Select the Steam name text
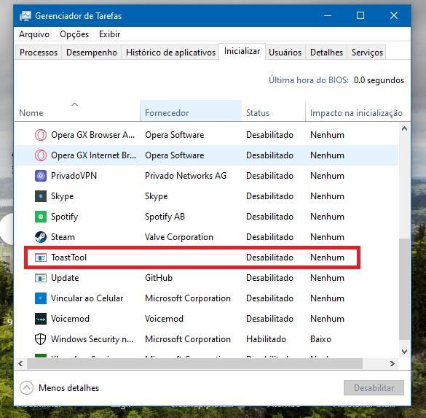Viewport: 426px width, 418px height. point(63,237)
